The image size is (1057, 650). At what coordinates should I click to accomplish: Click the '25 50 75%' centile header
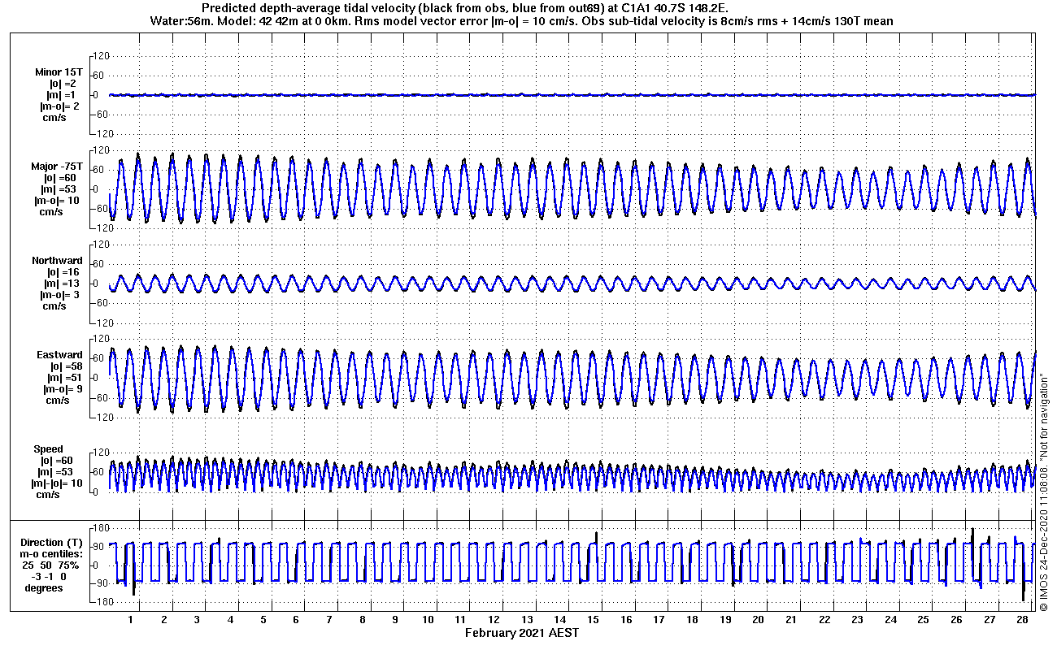click(50, 565)
